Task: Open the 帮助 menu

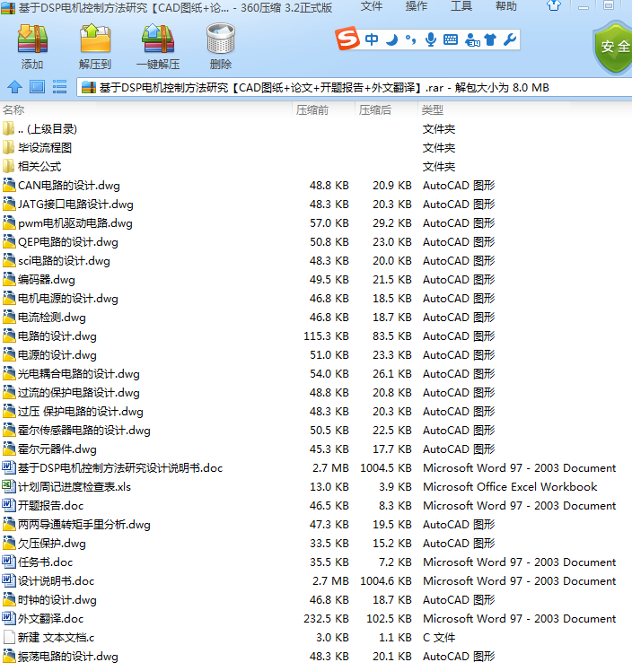Action: point(506,6)
